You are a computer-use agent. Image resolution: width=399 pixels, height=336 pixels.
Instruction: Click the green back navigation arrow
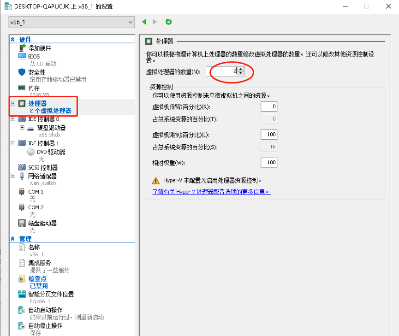coord(144,22)
